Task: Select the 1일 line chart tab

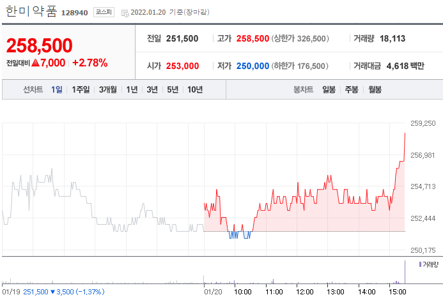Action: pos(57,89)
